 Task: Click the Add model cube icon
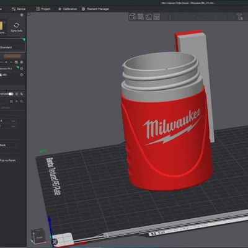[133, 17]
